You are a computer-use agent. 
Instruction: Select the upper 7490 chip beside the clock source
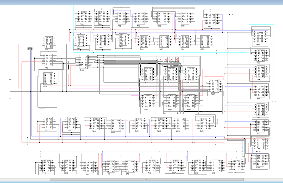click(x=48, y=42)
